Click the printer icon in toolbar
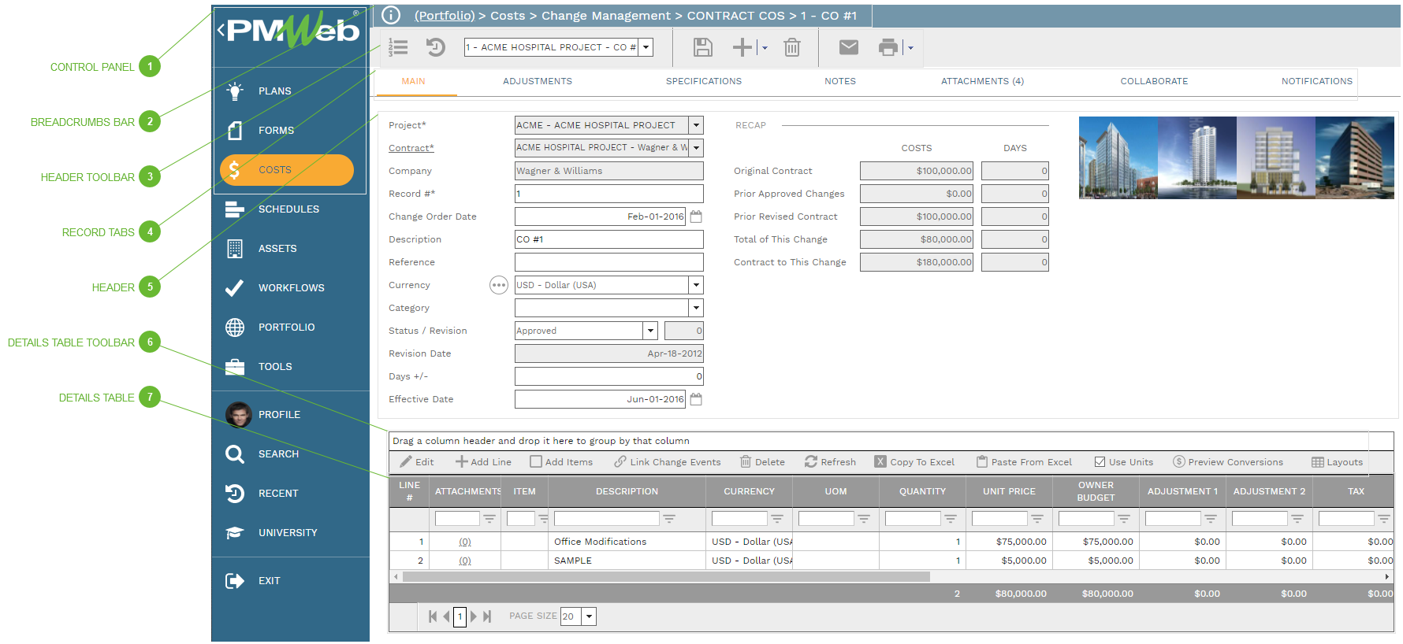This screenshot has width=1403, height=644. (x=888, y=48)
